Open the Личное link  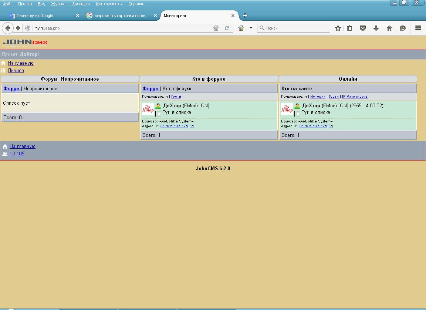coord(16,71)
